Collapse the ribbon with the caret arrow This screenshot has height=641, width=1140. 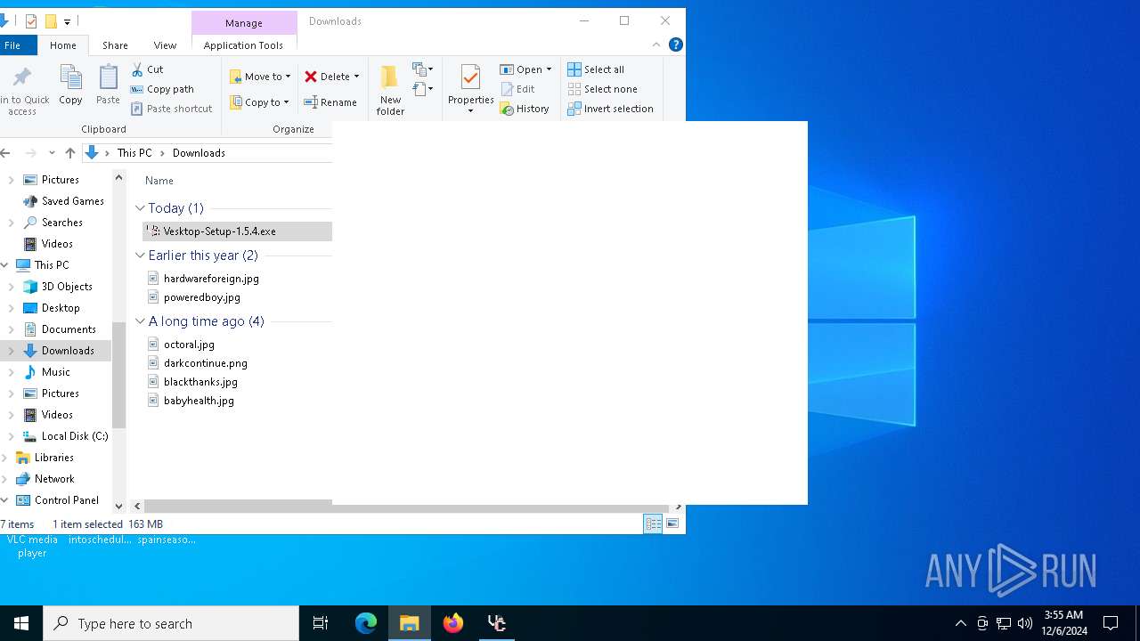(x=656, y=45)
